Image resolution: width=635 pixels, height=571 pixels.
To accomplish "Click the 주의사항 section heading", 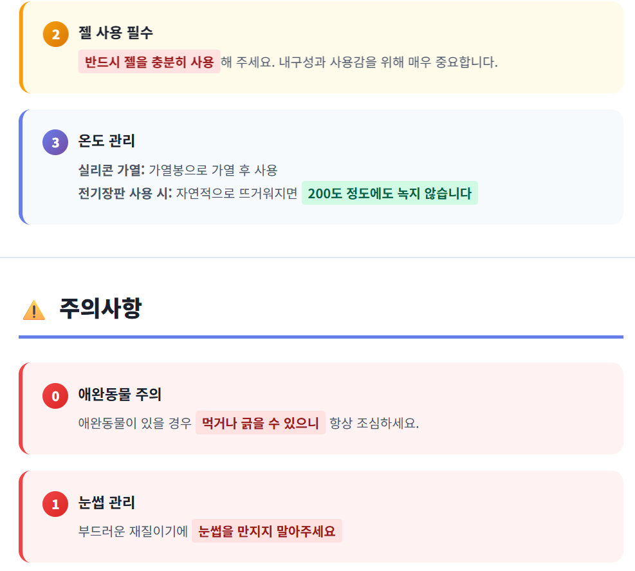I will [100, 309].
